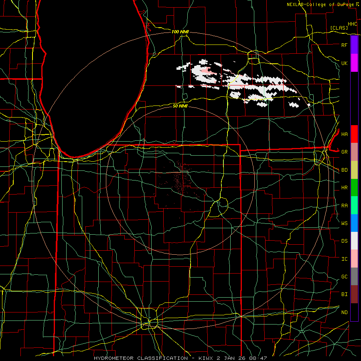Click the BI legend label
The width and height of the screenshot is (361, 361).
(x=344, y=294)
